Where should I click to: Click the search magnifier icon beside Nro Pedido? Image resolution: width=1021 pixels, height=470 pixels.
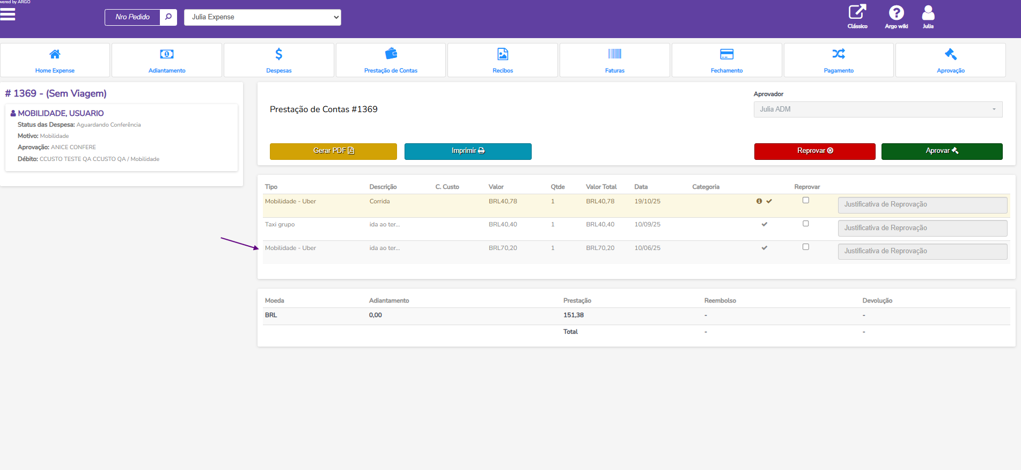tap(168, 17)
